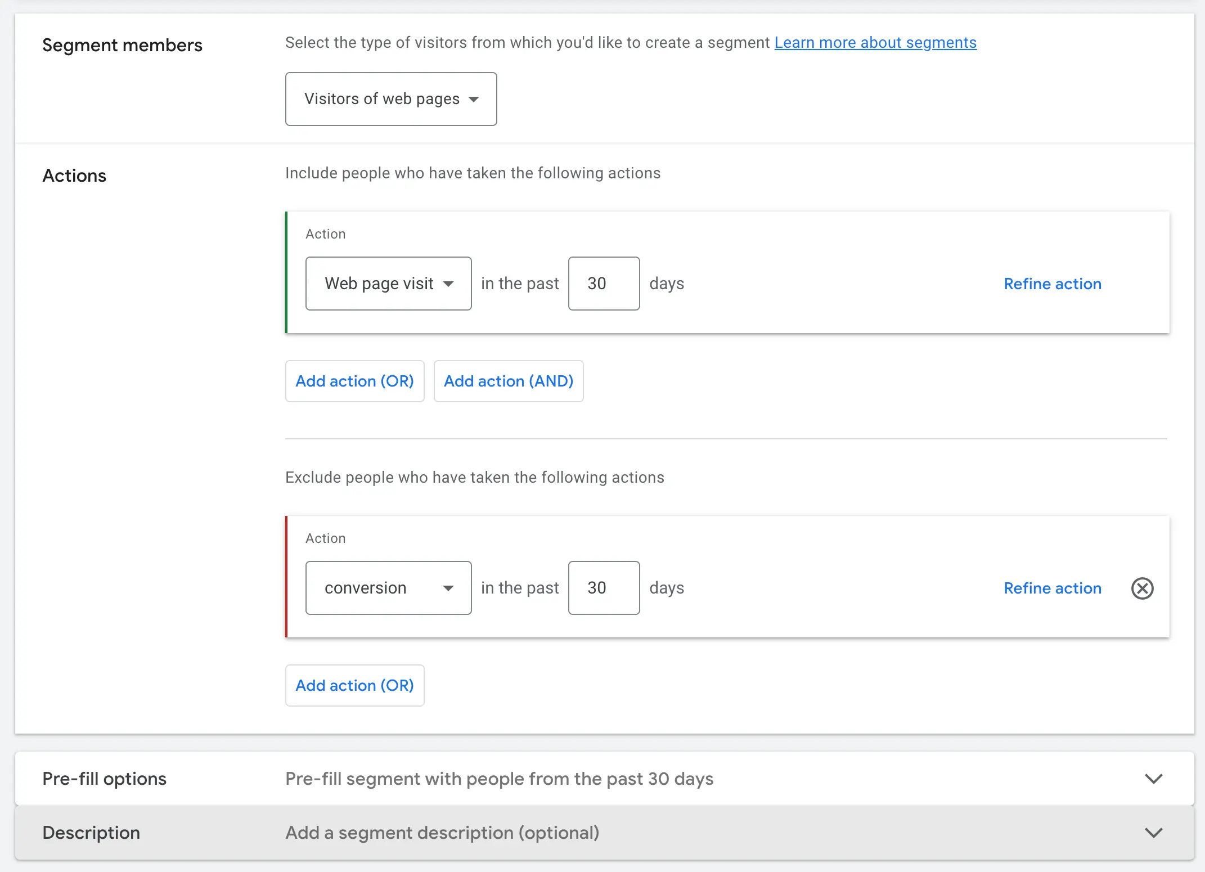Expand the Pre-fill options chevron
The height and width of the screenshot is (872, 1205).
tap(1154, 779)
